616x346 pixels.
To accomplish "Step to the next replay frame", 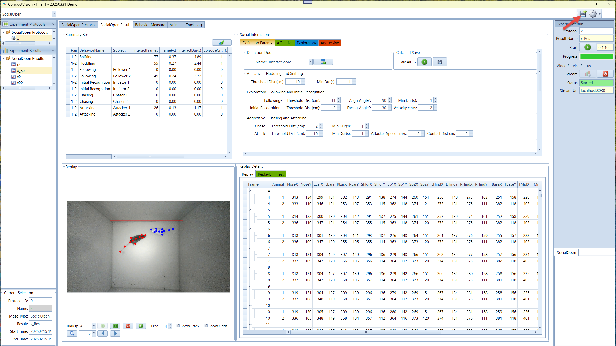I will point(115,334).
